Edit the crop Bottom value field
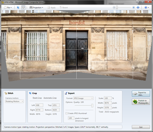This screenshot has height=132, width=153. 56,110
